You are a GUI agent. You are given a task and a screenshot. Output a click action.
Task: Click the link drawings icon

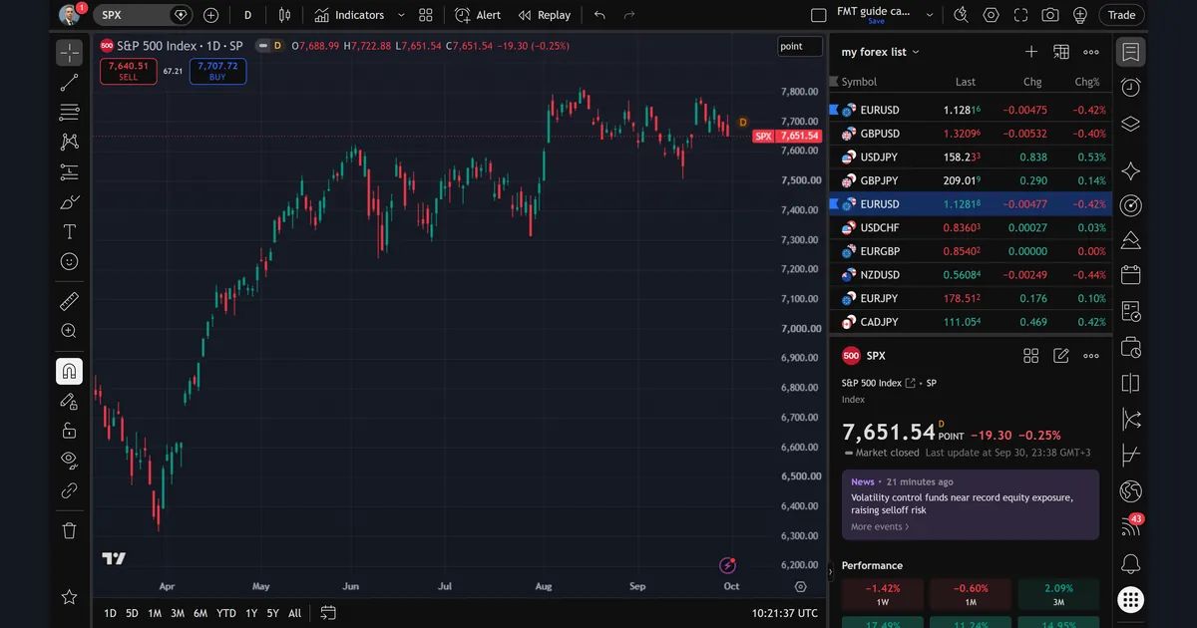[x=69, y=489]
